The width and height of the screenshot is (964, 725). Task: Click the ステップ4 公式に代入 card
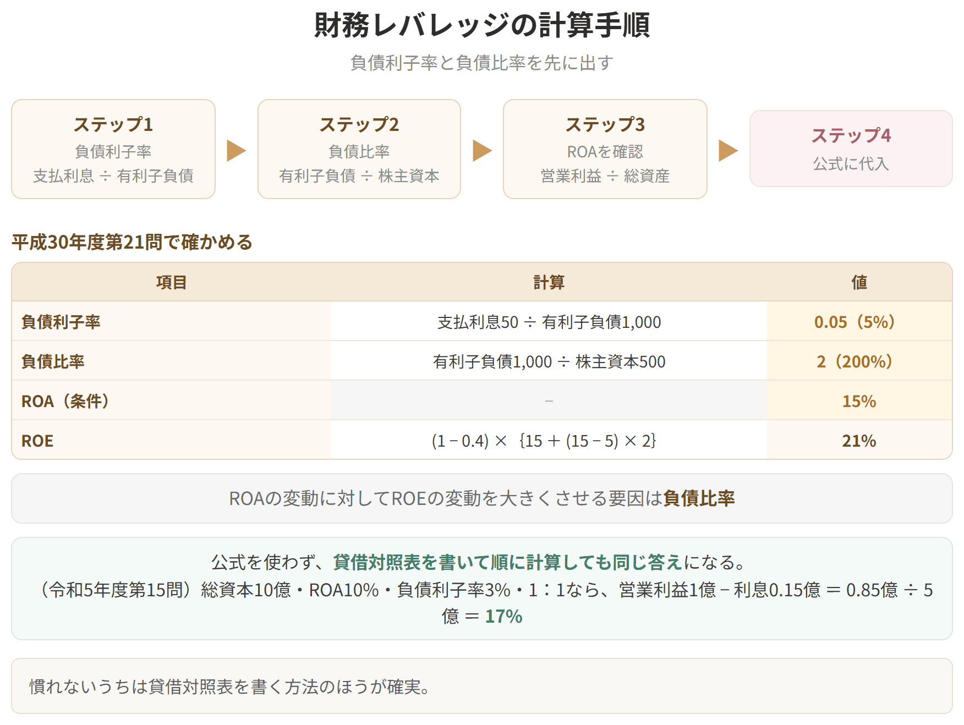coord(851,149)
